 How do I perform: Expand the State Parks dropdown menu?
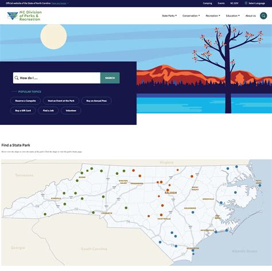click(x=169, y=15)
